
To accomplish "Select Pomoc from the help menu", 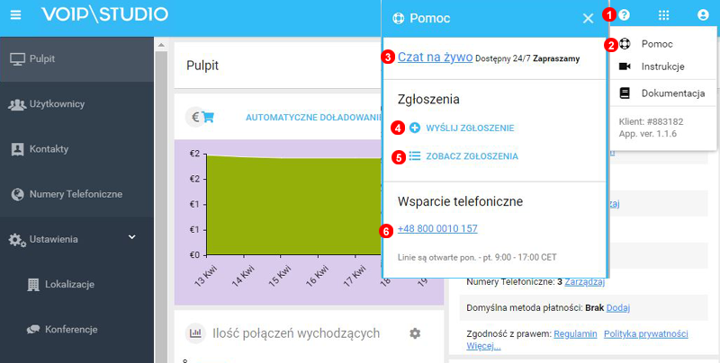I will click(x=656, y=43).
